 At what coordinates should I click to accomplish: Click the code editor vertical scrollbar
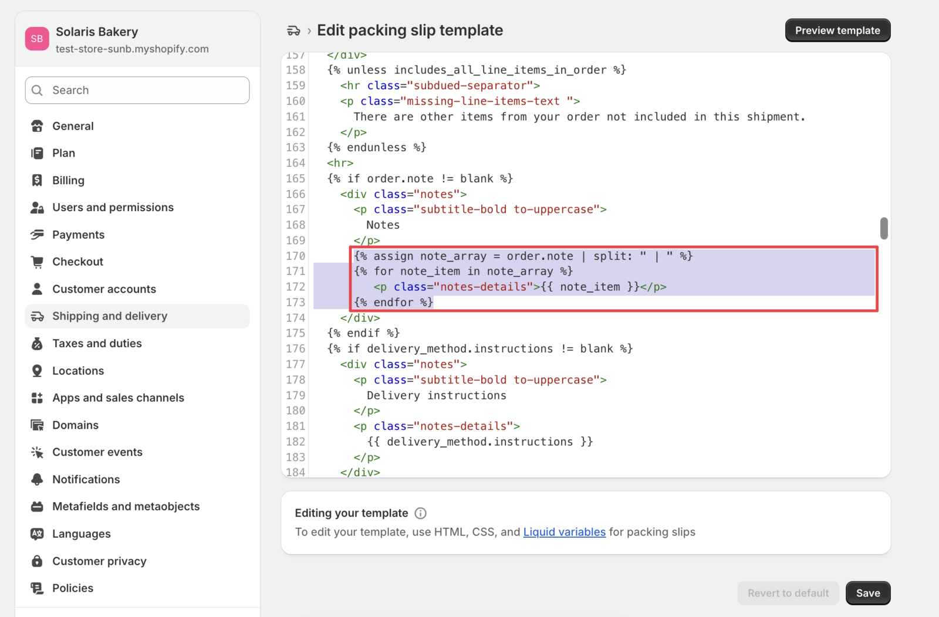(x=884, y=228)
